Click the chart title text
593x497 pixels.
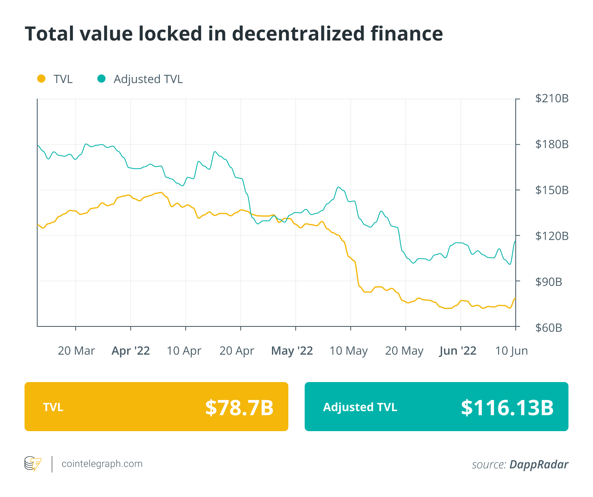pyautogui.click(x=234, y=34)
